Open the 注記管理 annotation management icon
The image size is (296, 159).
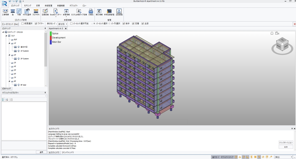[x=119, y=12]
